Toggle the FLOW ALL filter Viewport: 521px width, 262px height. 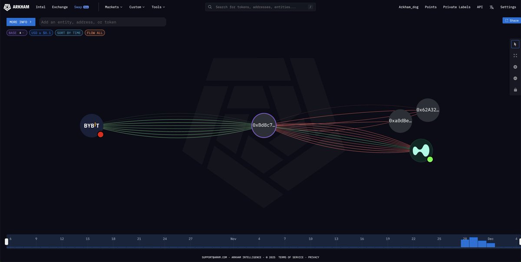(95, 33)
